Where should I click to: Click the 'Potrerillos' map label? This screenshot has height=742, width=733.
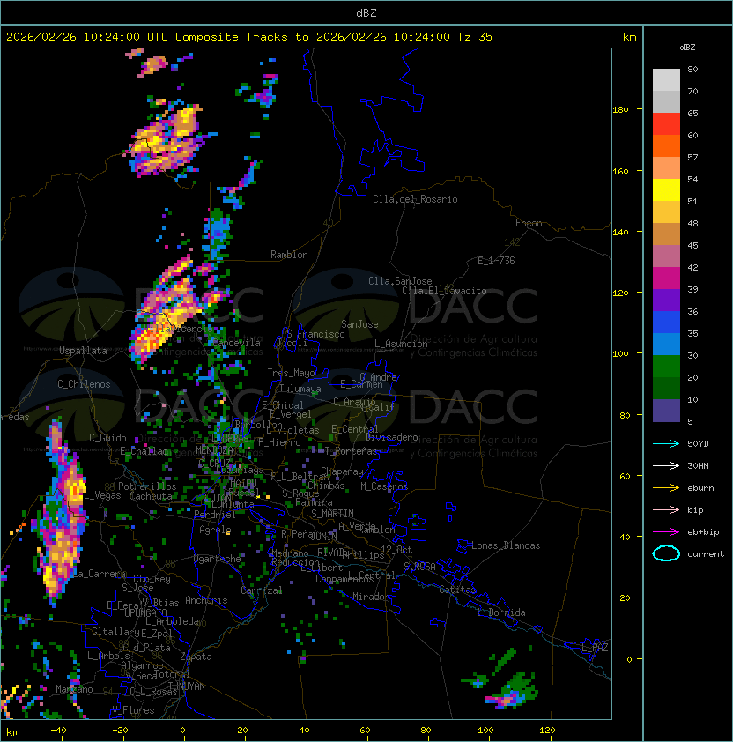(147, 486)
